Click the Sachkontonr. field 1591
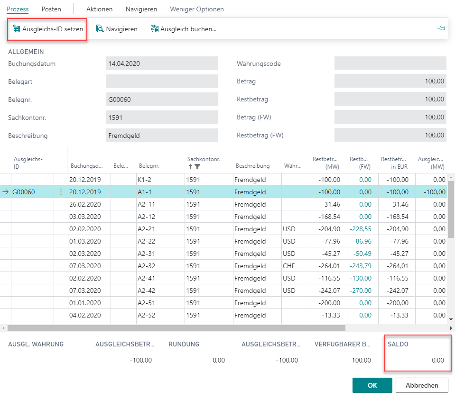The width and height of the screenshot is (455, 399). [162, 118]
